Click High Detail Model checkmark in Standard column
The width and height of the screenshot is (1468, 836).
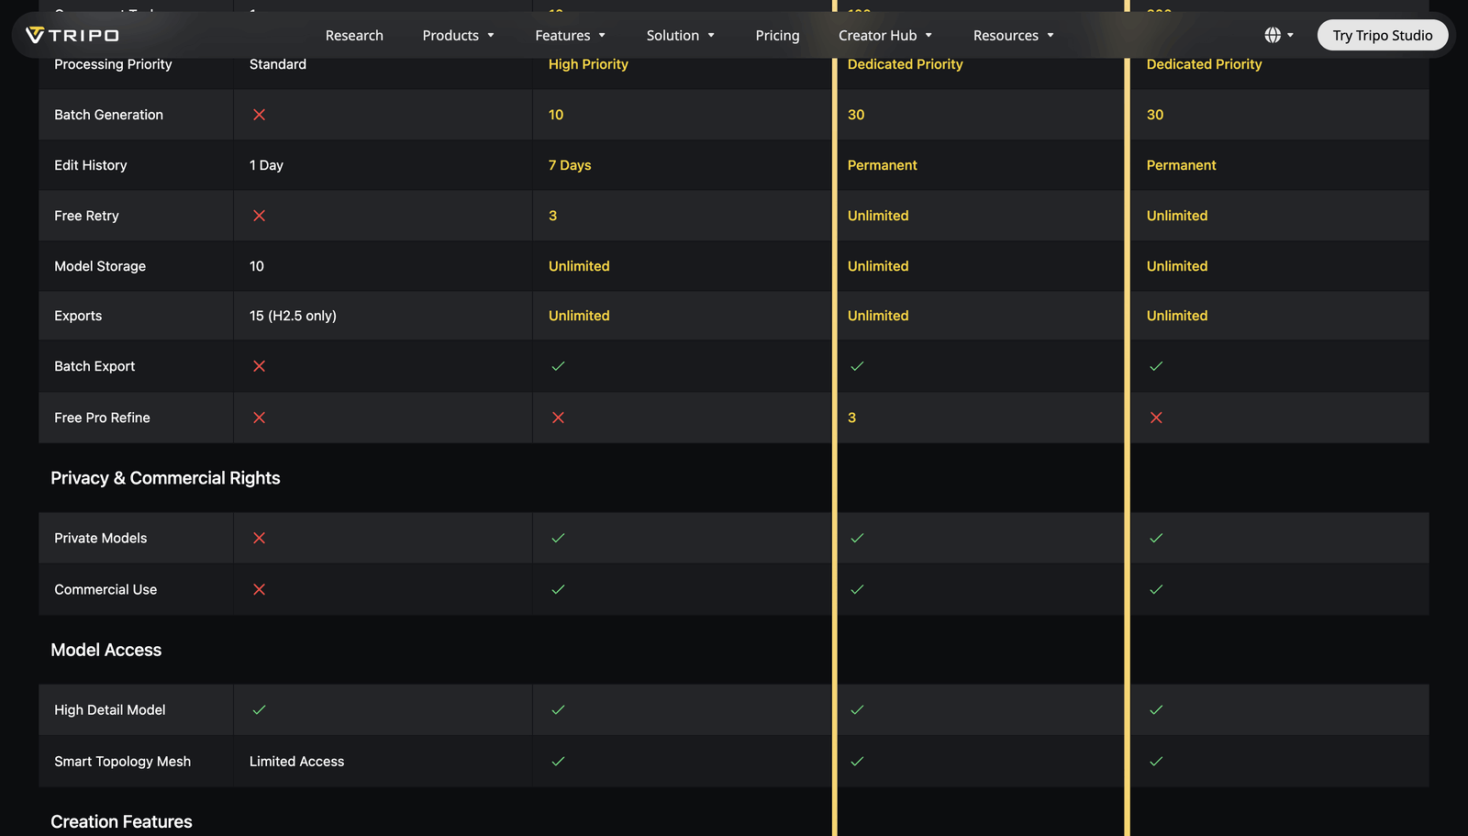pos(259,709)
